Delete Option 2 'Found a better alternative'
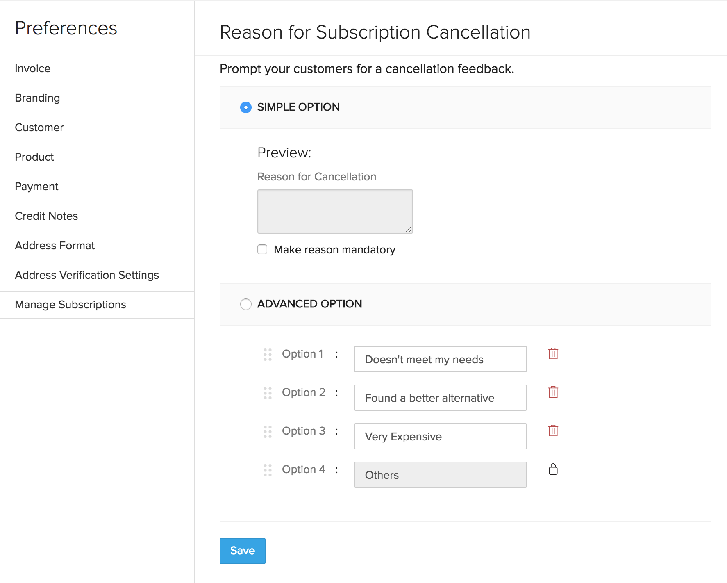Screen dimensions: 727x583 click(553, 392)
